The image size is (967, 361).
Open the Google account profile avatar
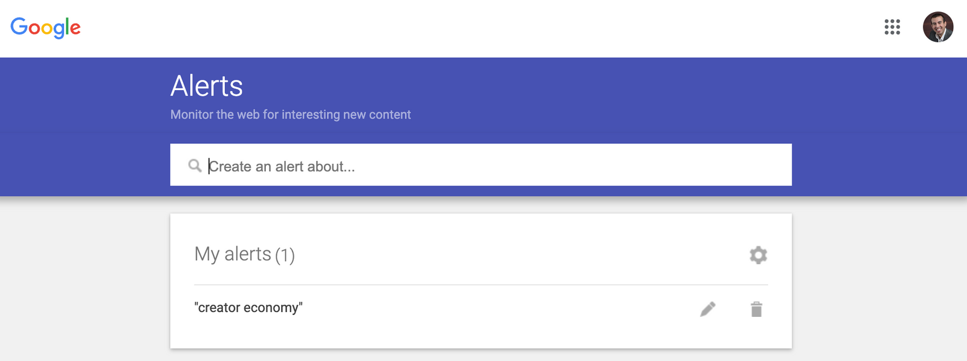pyautogui.click(x=937, y=27)
